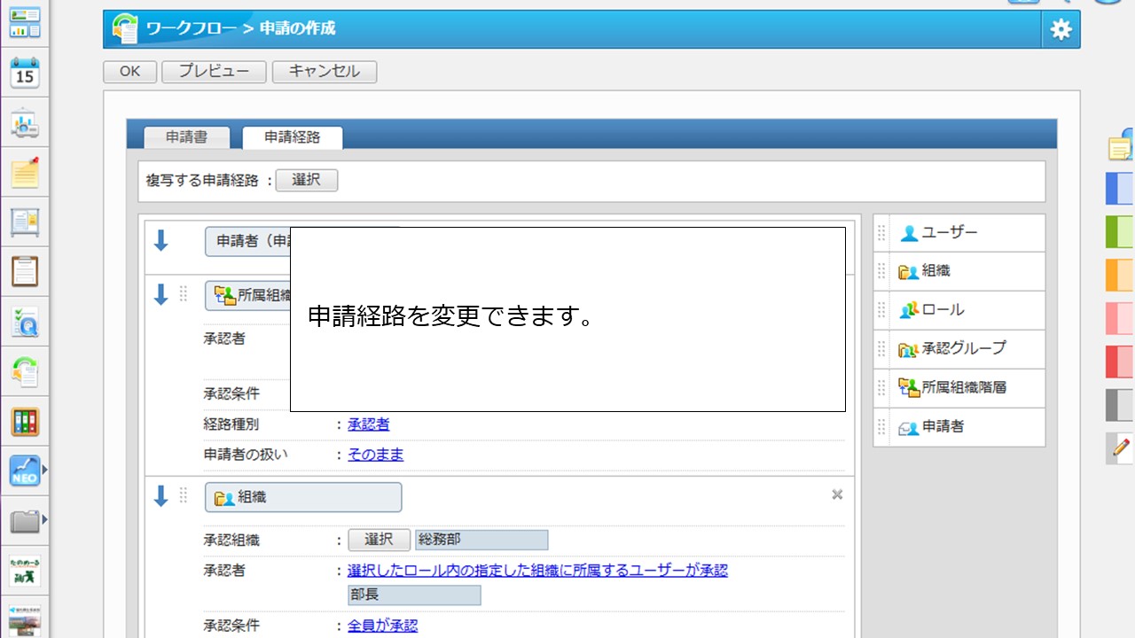Open the gray folder sidebar icon
Screen dimensions: 1135x638
click(x=25, y=520)
